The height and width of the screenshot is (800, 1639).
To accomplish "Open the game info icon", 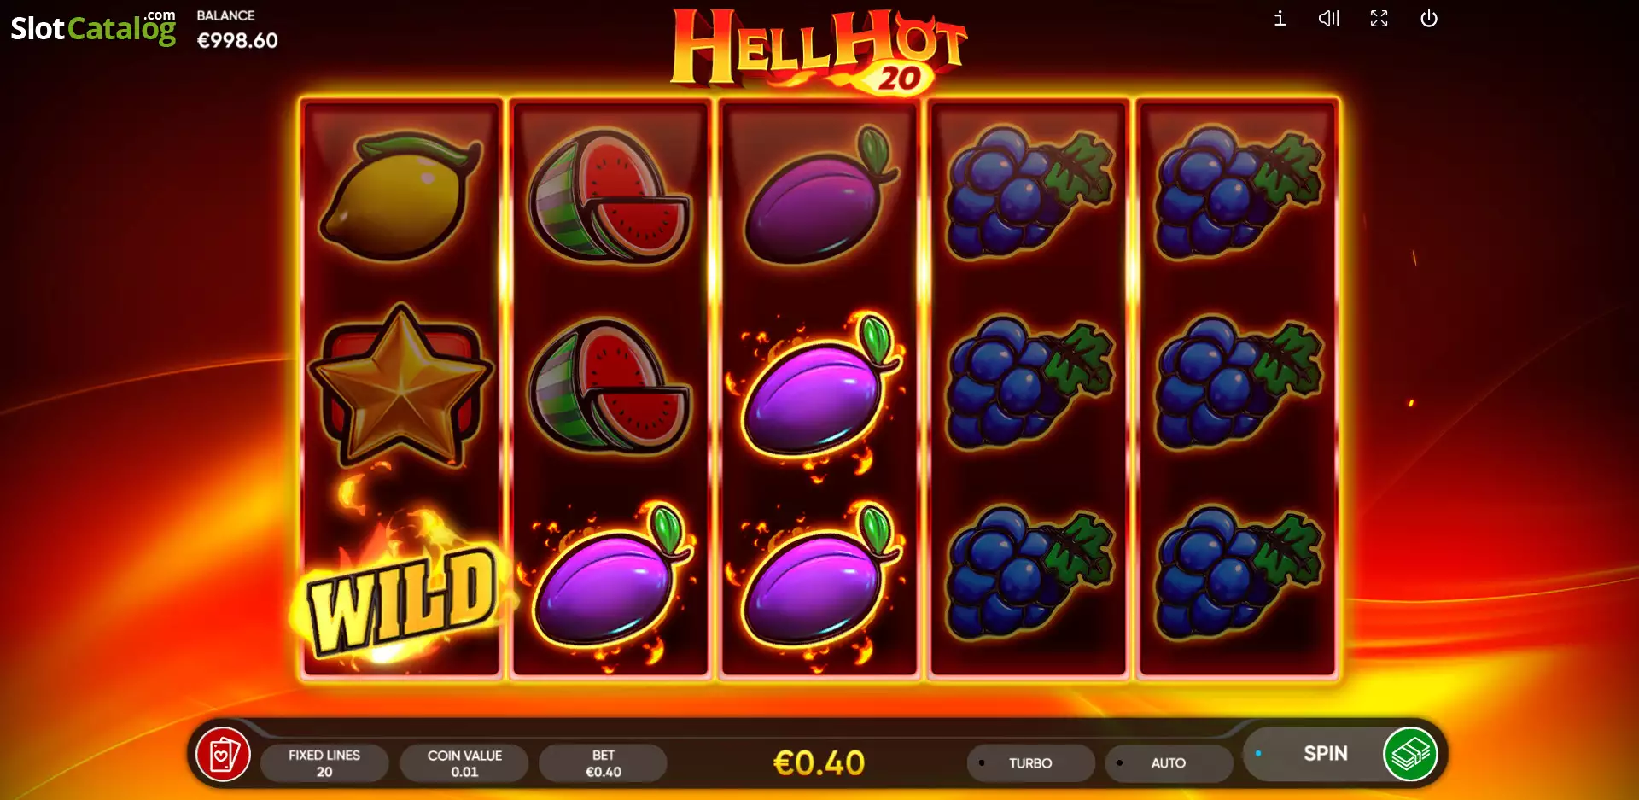I will [x=1280, y=18].
